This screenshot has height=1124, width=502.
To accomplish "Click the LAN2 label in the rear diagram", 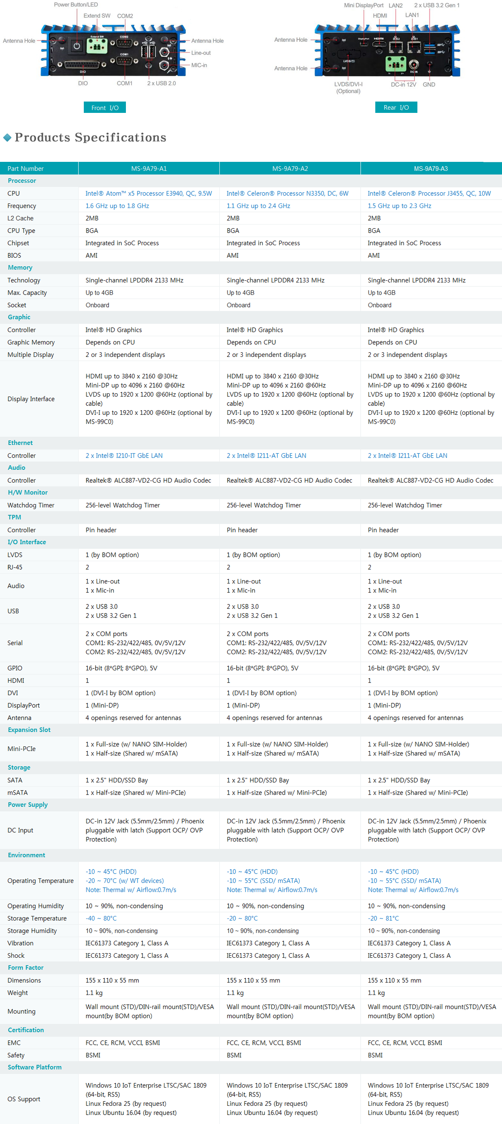I will click(396, 6).
